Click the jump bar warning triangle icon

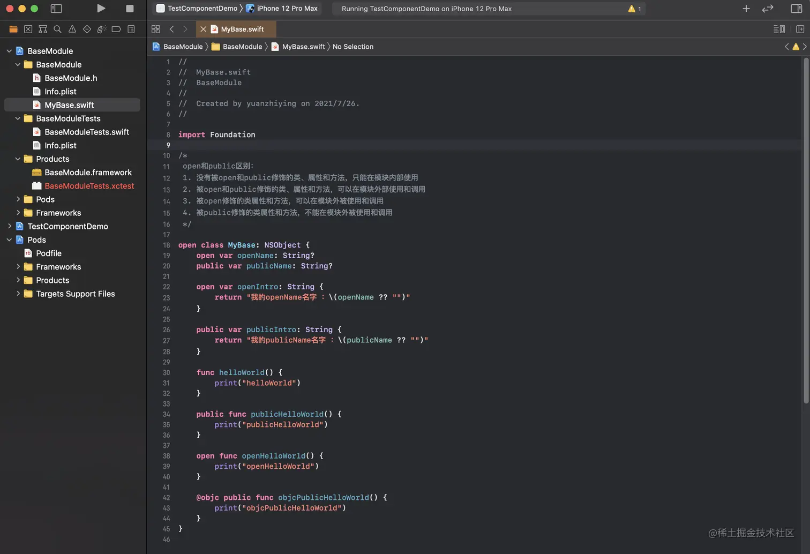(x=796, y=47)
